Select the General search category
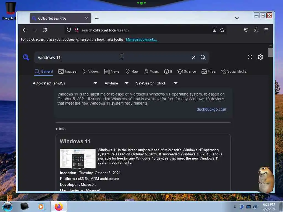This screenshot has width=283, height=212. pyautogui.click(x=44, y=71)
